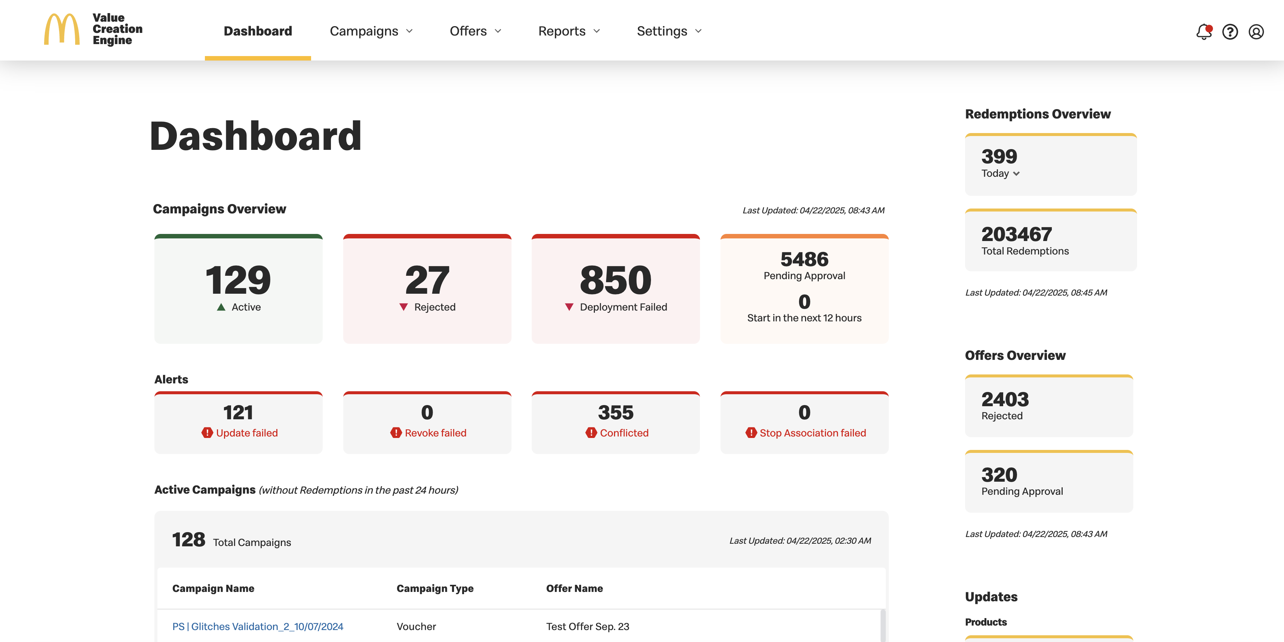The image size is (1284, 642).
Task: Click the red triangle beside Deployment Failed
Action: tap(569, 307)
